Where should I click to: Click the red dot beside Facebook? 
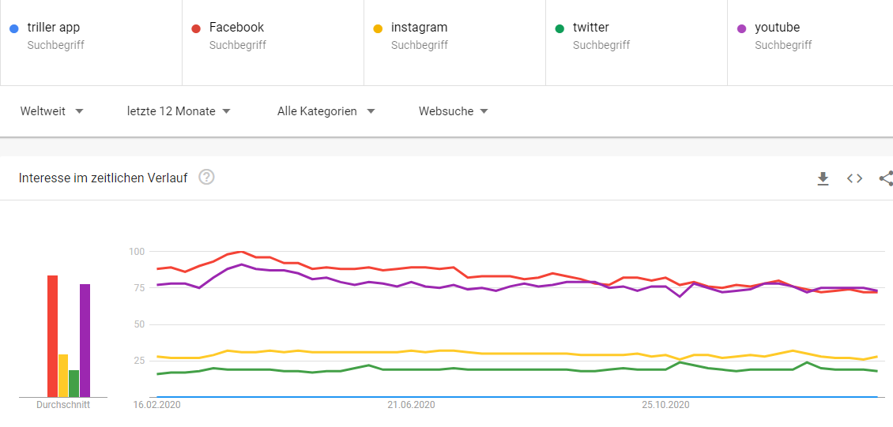tap(196, 28)
